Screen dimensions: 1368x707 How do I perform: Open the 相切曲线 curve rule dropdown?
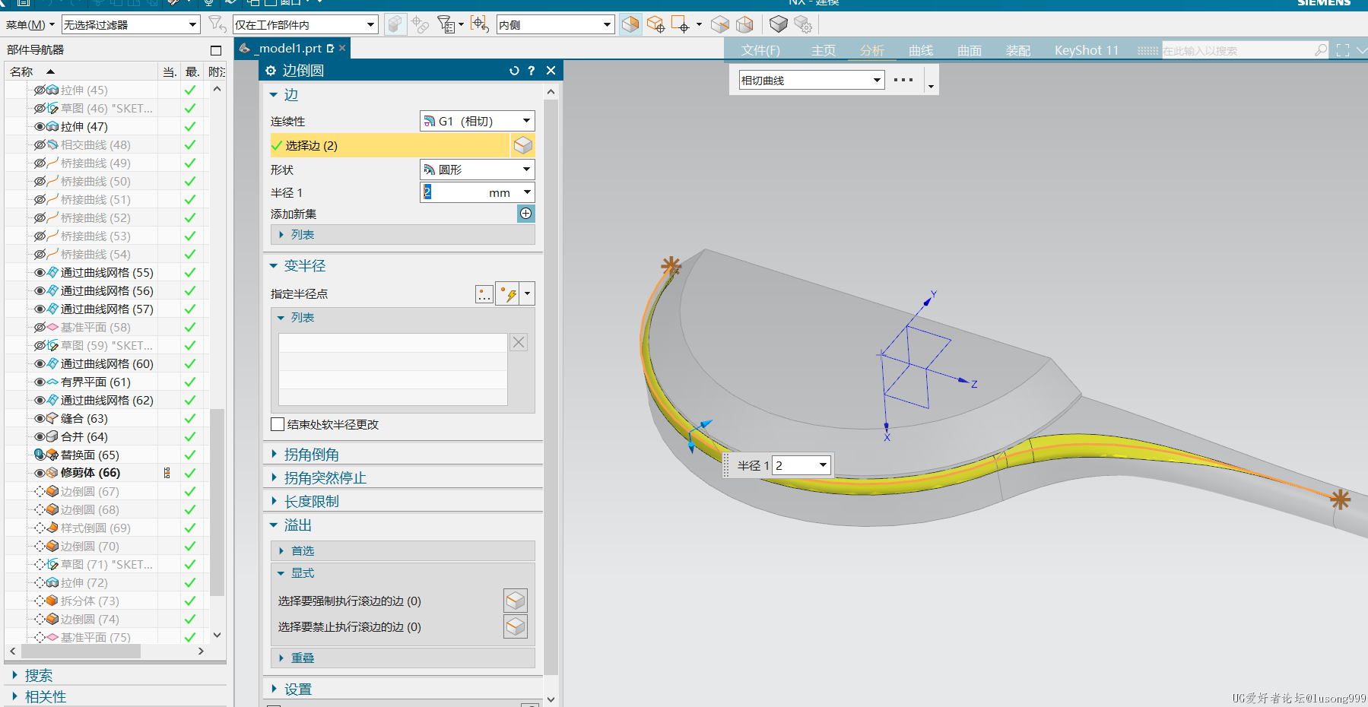811,80
